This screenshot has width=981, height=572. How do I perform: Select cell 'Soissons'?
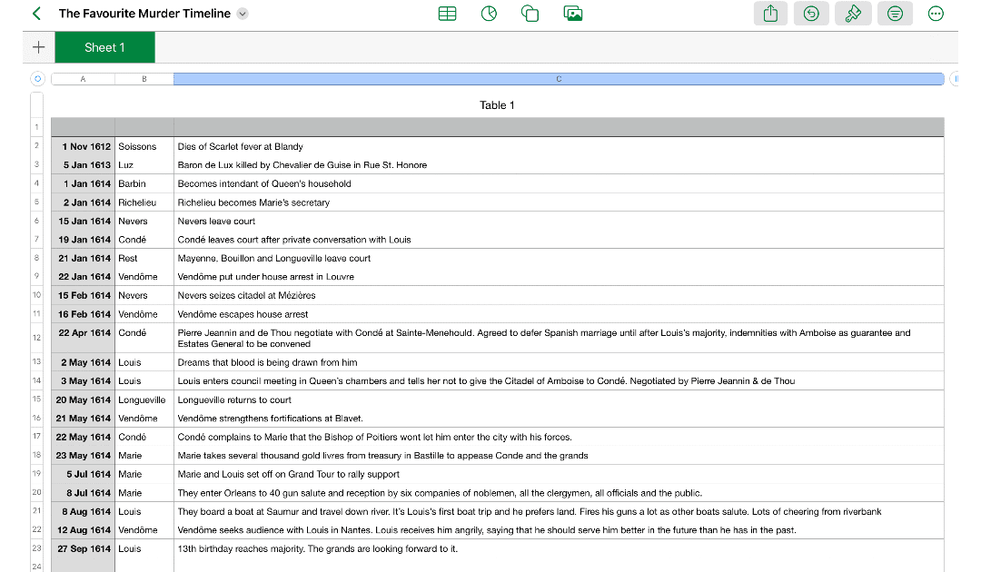[x=144, y=146]
